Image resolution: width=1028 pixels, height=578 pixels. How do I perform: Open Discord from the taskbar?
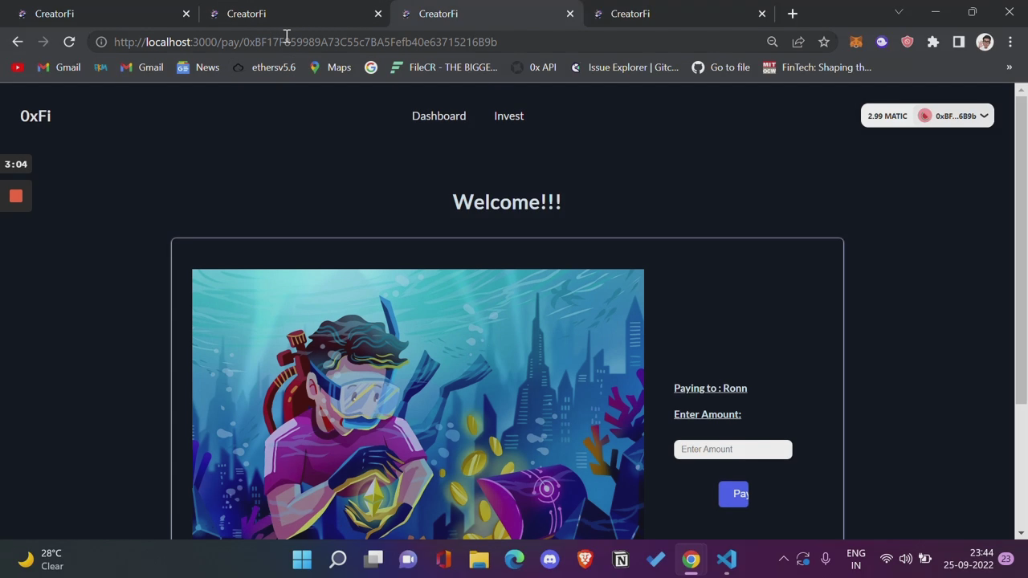(550, 560)
